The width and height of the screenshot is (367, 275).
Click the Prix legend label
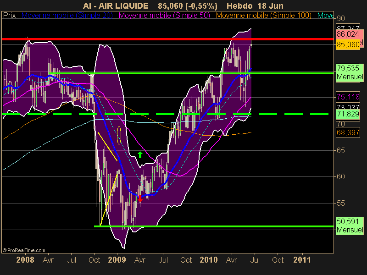(9, 16)
